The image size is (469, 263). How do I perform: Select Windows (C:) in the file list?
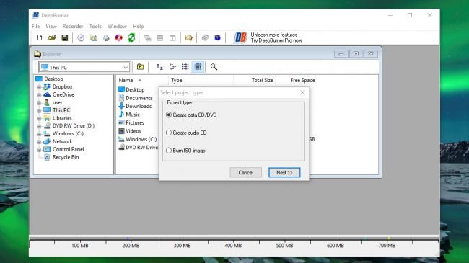pyautogui.click(x=141, y=139)
